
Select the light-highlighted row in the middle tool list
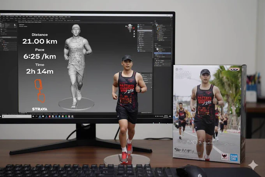click(x=145, y=30)
